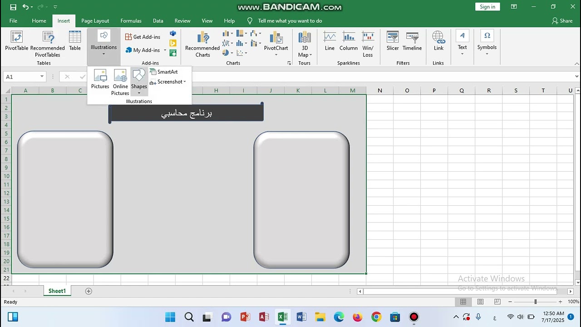Select the Sheet1 tab
Screen dimensions: 581x327
point(57,291)
